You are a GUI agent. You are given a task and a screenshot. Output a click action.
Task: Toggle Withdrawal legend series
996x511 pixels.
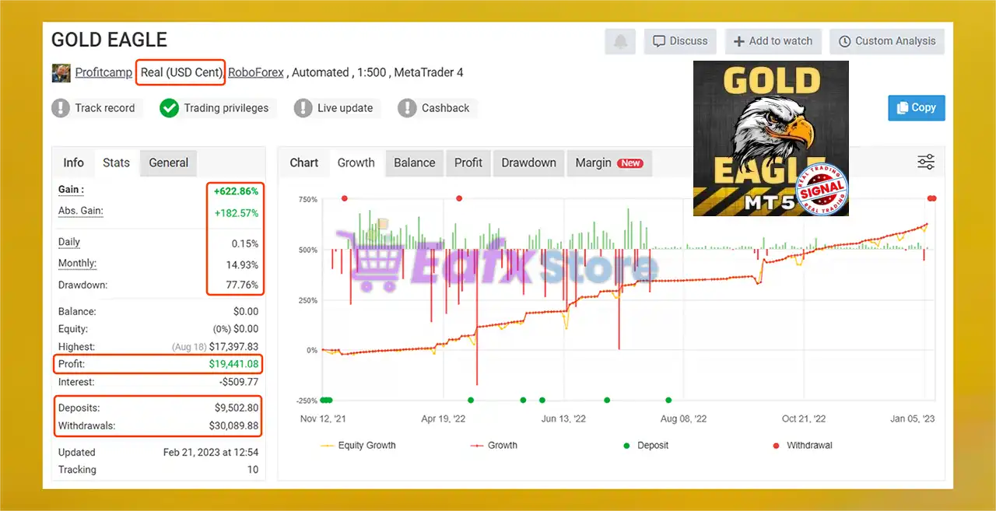tap(801, 446)
